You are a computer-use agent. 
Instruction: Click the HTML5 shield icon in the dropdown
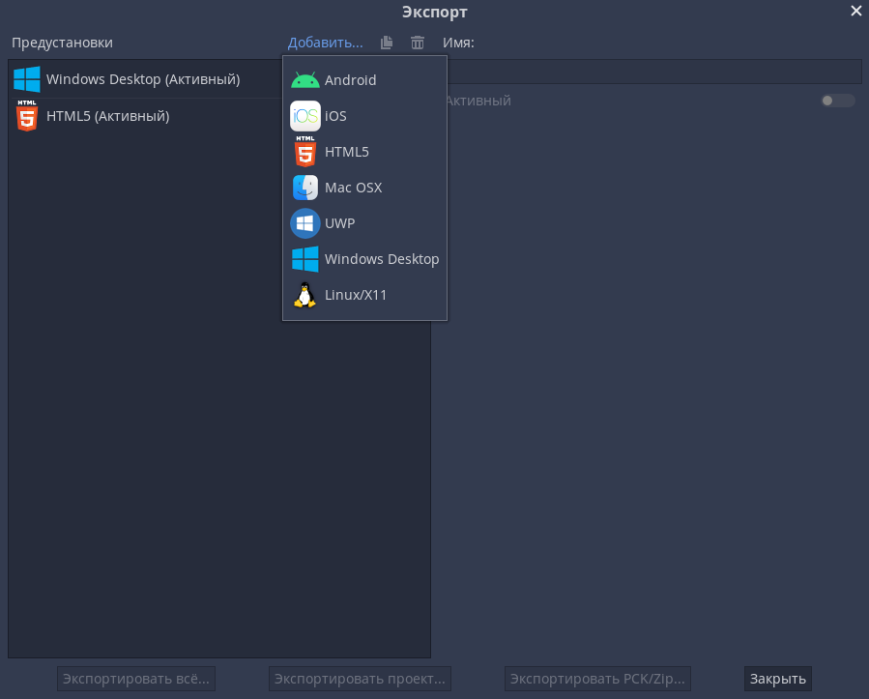(x=304, y=152)
